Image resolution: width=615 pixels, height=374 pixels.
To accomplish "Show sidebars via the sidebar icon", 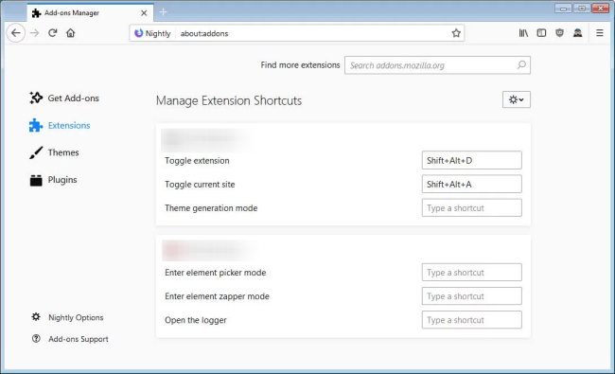I will click(541, 33).
